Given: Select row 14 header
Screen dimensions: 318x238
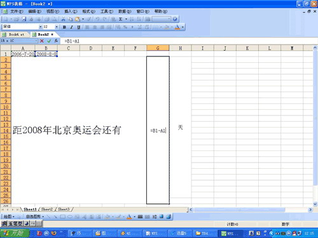Looking at the screenshot, I should coord(6,131).
